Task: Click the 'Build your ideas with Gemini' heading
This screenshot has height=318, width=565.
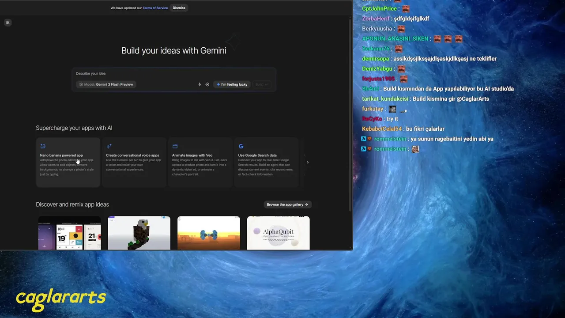Action: click(x=173, y=50)
